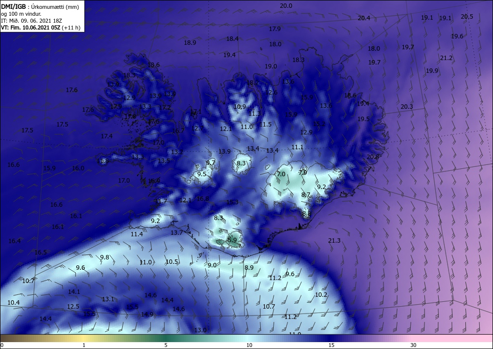Viewport: 493px width, 349px height.
Task: Click the map value 20.3
Action: [407, 107]
